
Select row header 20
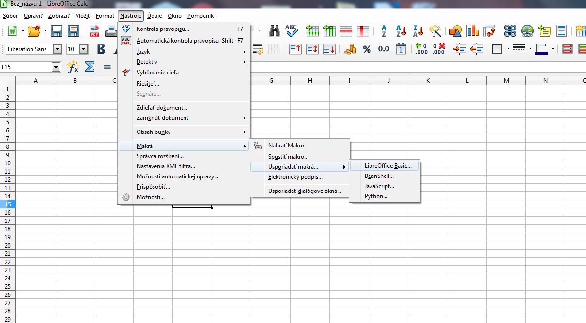(x=7, y=246)
